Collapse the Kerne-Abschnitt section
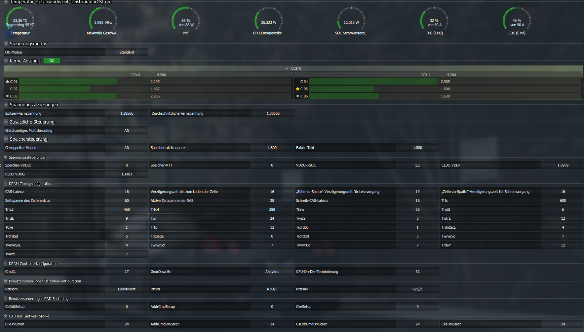584x332 pixels. (6, 60)
